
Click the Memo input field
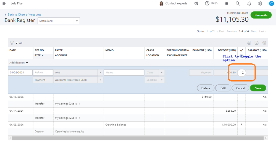pos(124,73)
